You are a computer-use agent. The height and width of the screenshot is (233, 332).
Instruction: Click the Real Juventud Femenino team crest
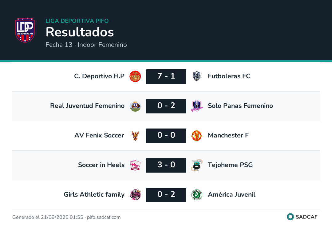coord(135,106)
